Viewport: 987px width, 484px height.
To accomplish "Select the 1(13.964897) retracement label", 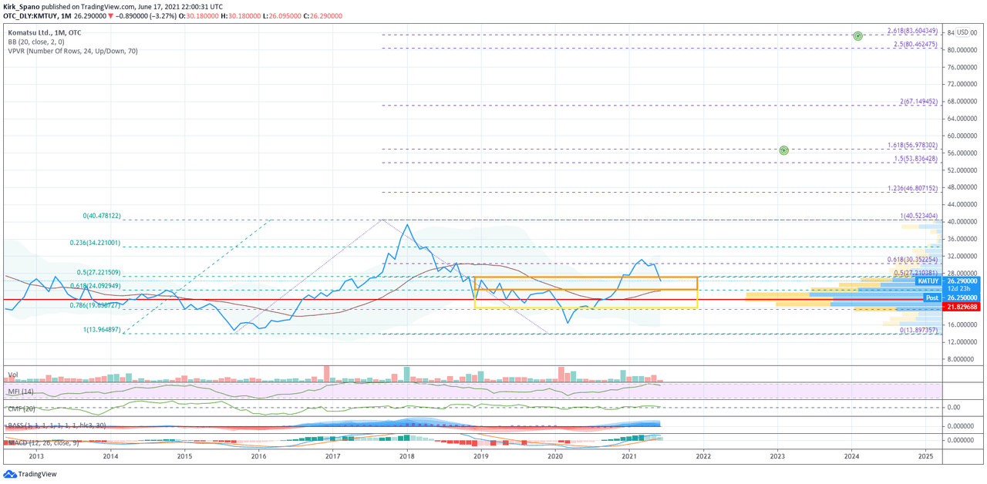I will click(x=103, y=330).
